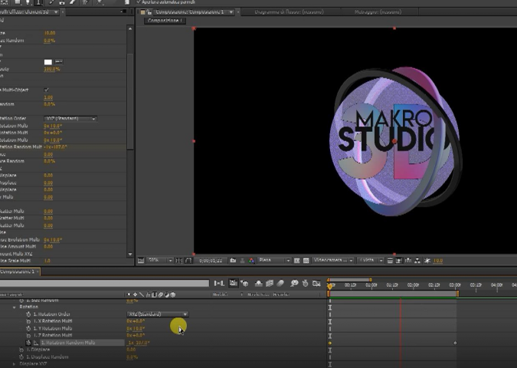
Task: Open the composition flowchart icon
Action: click(x=417, y=261)
